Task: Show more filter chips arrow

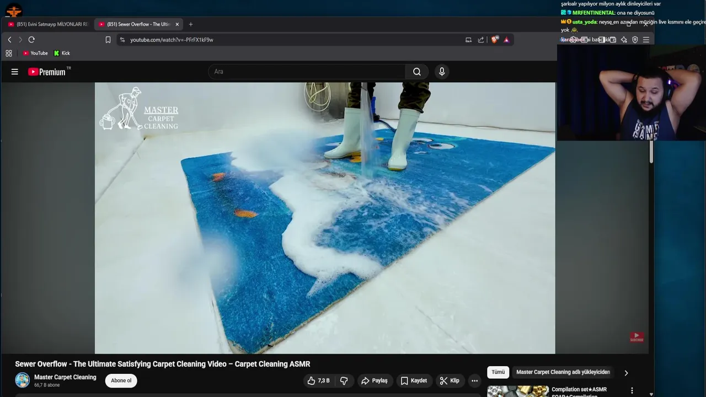Action: [626, 373]
